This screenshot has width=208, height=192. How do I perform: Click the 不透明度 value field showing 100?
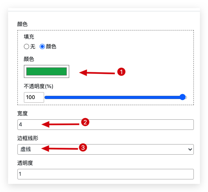[x=34, y=97]
